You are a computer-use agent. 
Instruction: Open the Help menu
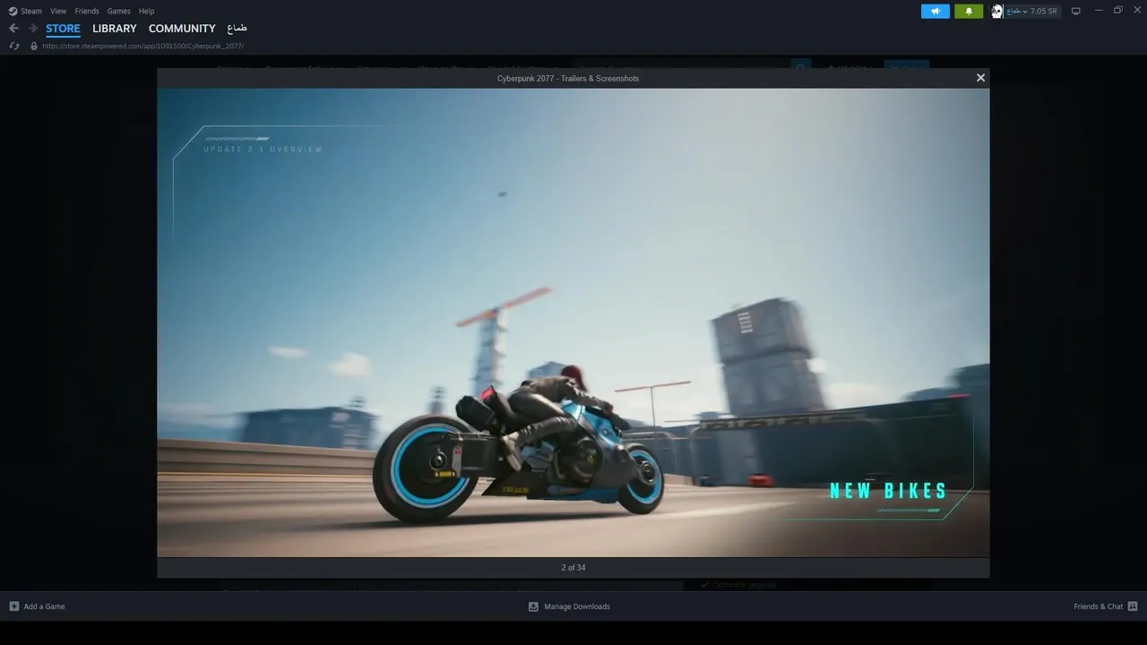point(146,11)
